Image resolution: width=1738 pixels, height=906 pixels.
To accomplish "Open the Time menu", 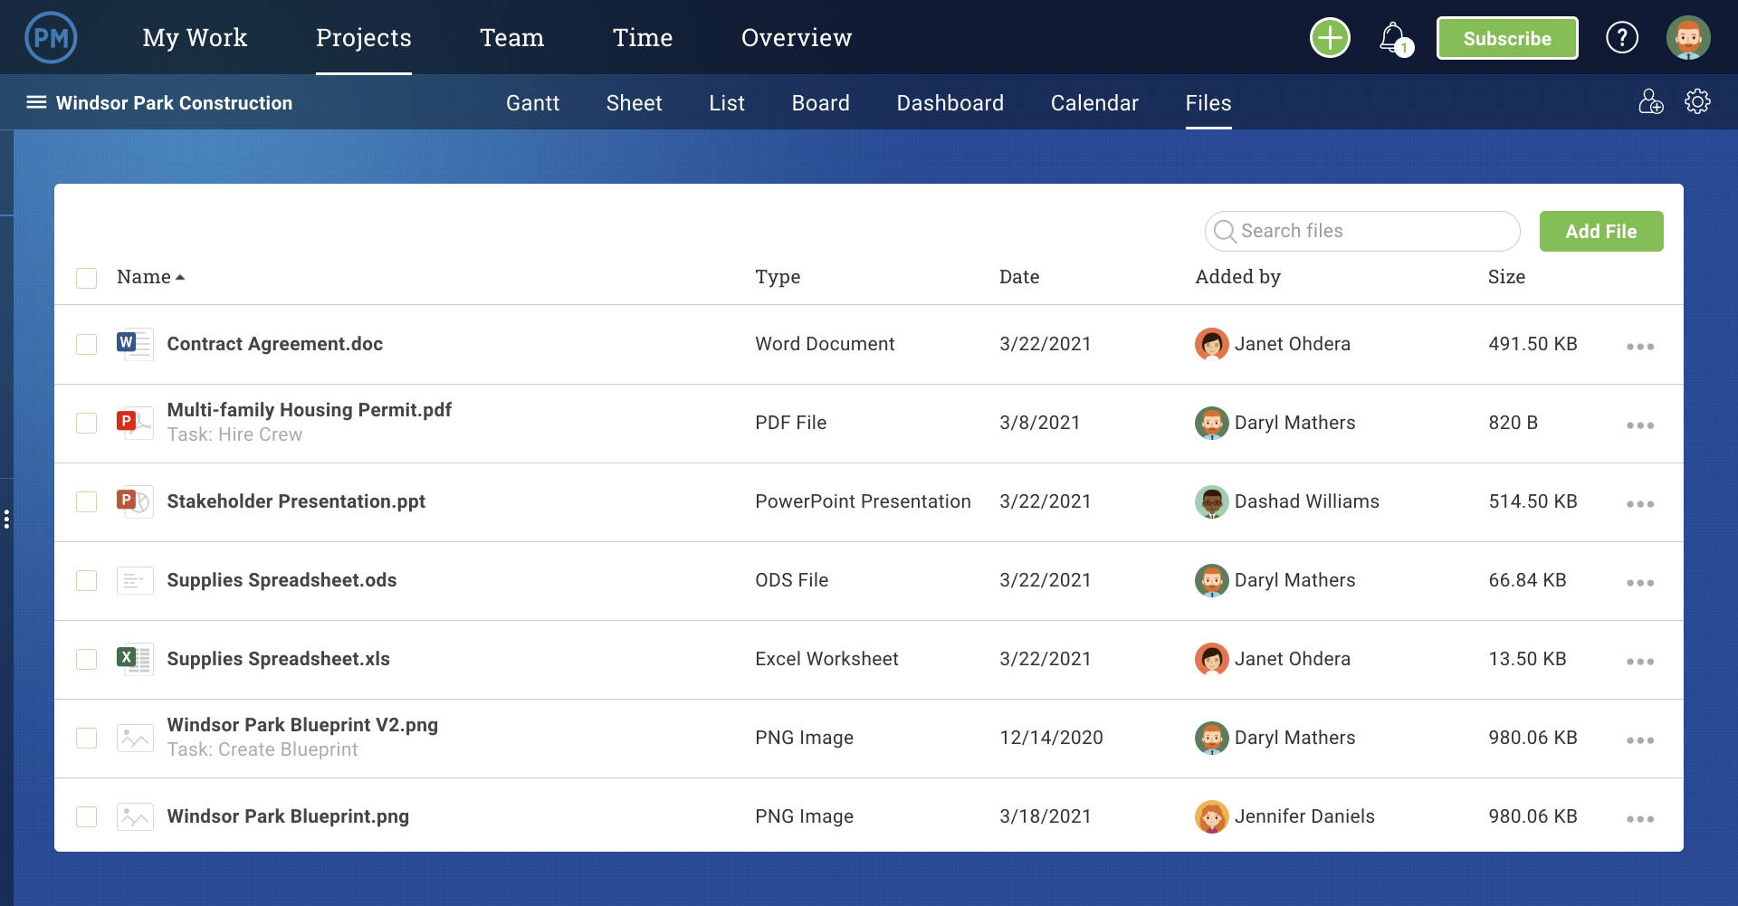I will coord(643,37).
